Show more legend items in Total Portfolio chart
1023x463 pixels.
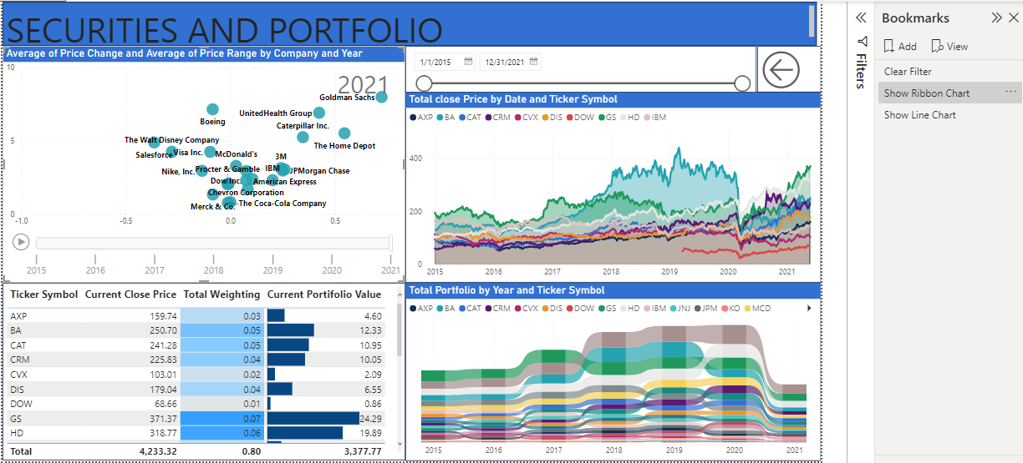pos(808,309)
